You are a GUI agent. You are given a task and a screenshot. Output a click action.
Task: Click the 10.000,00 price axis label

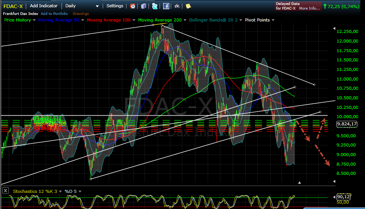coord(347,117)
